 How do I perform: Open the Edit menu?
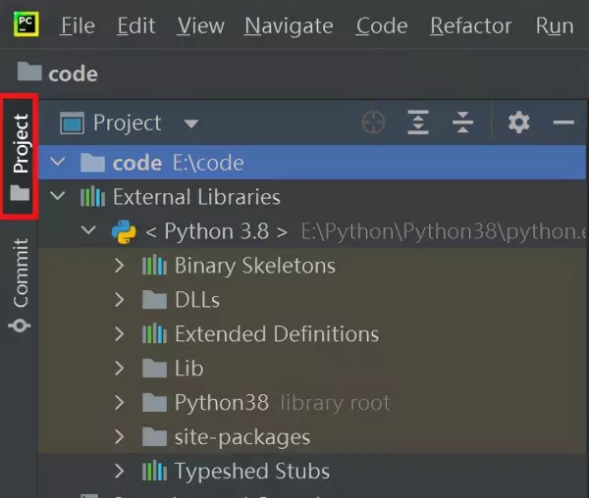[x=136, y=25]
